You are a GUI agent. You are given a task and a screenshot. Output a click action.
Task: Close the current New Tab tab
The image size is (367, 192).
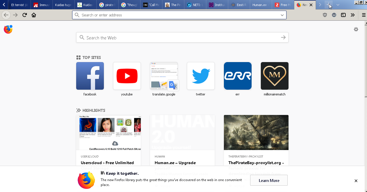coord(311,5)
